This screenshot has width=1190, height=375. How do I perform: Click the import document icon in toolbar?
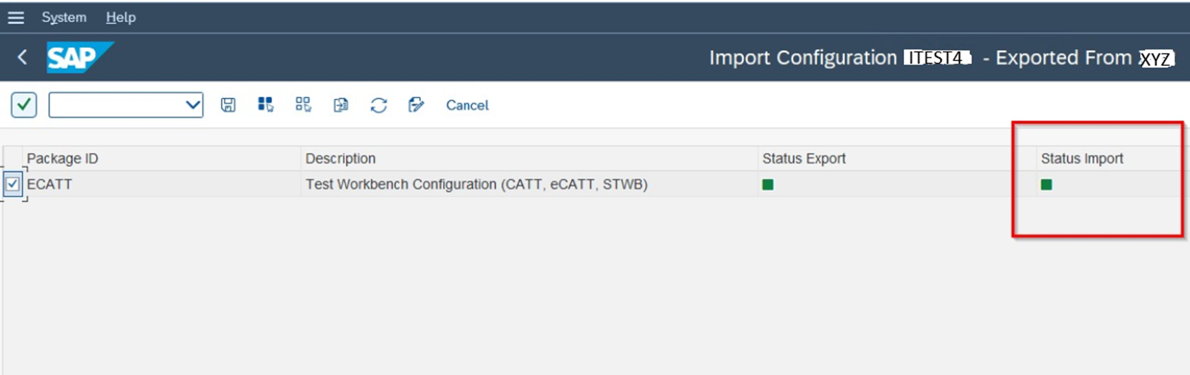pyautogui.click(x=341, y=105)
